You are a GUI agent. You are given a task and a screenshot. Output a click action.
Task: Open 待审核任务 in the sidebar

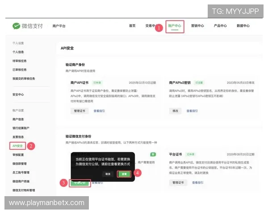20,61
